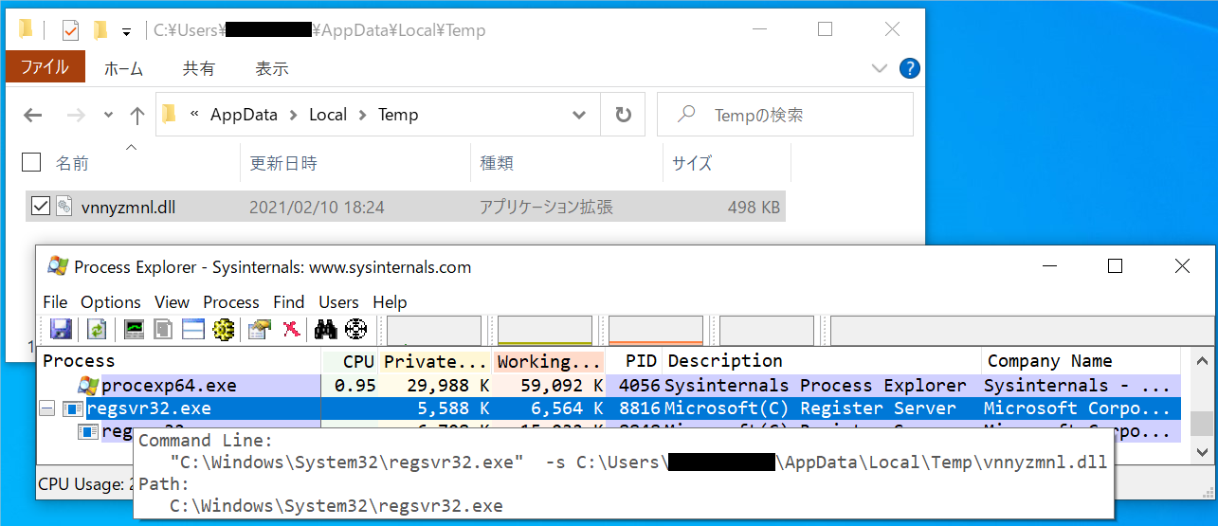Sort by the PID column header
The width and height of the screenshot is (1218, 526).
point(633,361)
